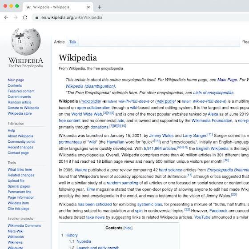View Recent changes
Image resolution: width=249 pixels, height=249 pixels.
20,147
